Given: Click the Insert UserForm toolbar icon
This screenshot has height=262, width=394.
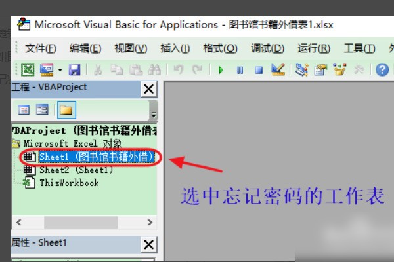Looking at the screenshot, I should coord(47,69).
